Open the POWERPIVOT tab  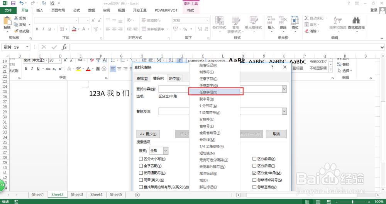point(166,10)
